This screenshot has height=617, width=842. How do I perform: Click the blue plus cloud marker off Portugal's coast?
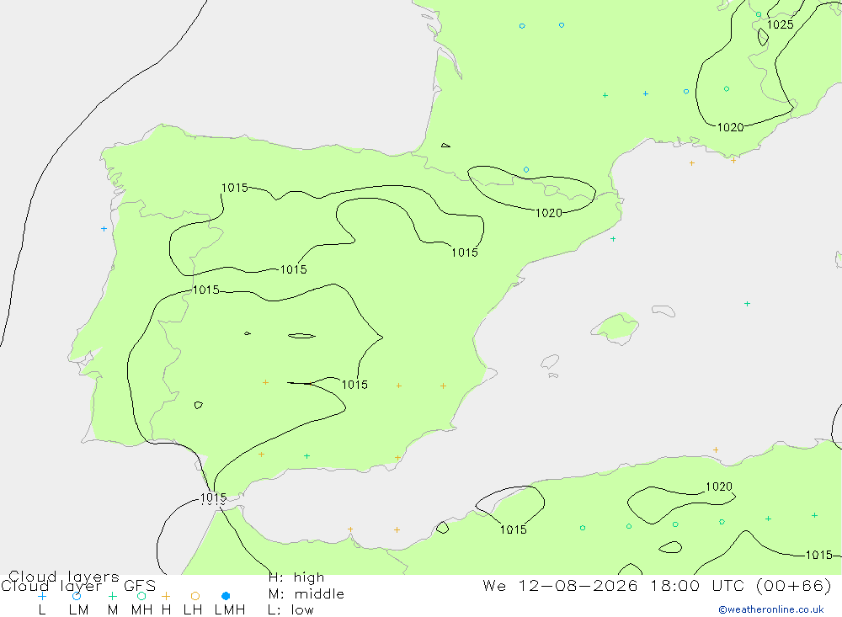point(104,229)
